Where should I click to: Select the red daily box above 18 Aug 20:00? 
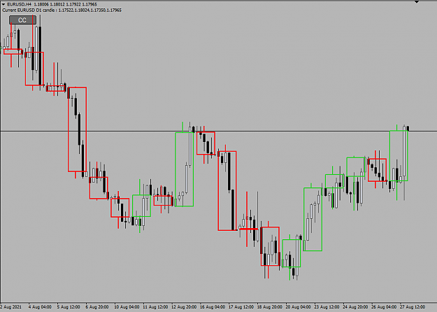[270, 246]
